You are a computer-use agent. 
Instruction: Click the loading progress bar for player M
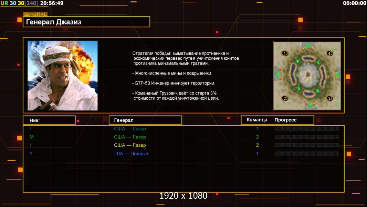(x=307, y=137)
